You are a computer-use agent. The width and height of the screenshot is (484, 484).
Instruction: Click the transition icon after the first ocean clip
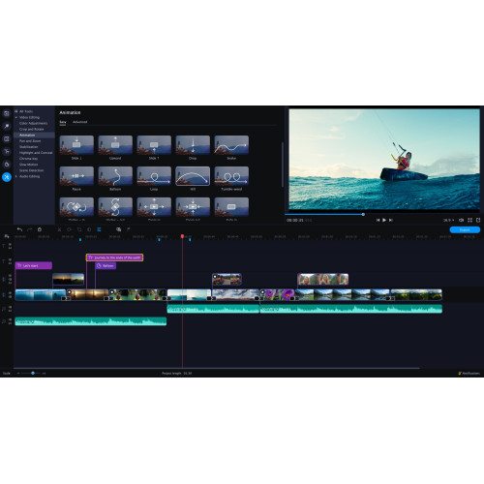pos(66,298)
